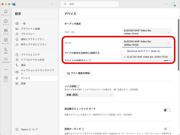Open the Apps plus icon in sidebar
This screenshot has width=180, height=135.
[x=6, y=78]
